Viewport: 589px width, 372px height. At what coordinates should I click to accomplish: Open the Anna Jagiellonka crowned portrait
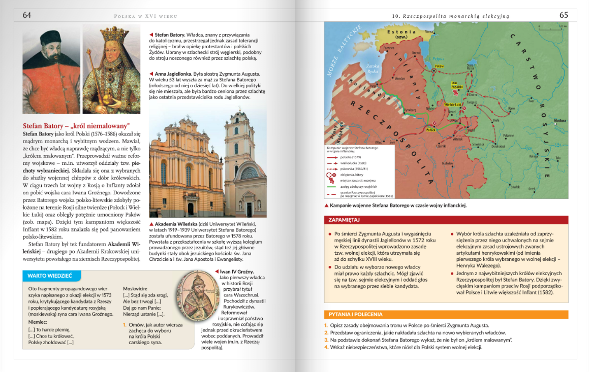[x=112, y=70]
